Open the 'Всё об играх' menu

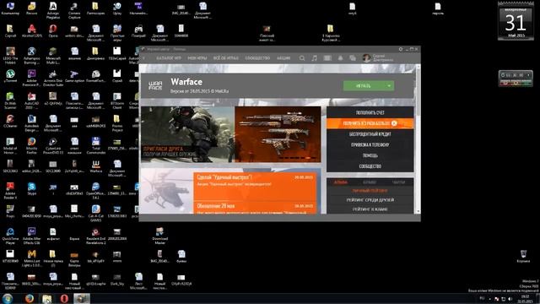[x=226, y=58]
